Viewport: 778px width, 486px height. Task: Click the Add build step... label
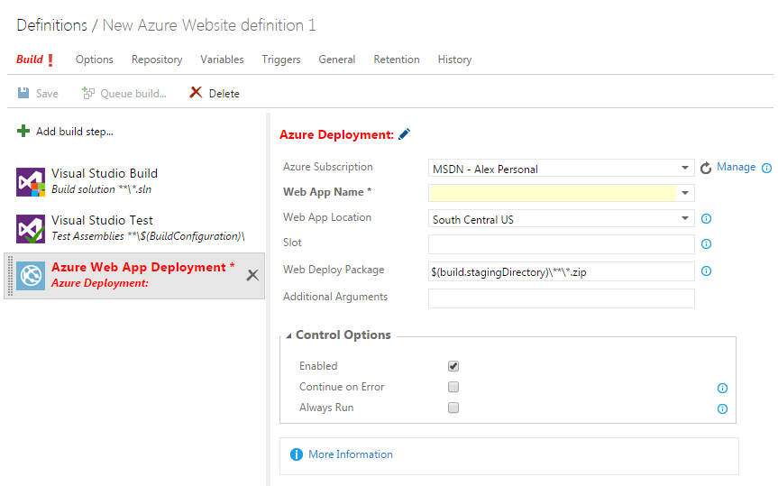coord(75,132)
